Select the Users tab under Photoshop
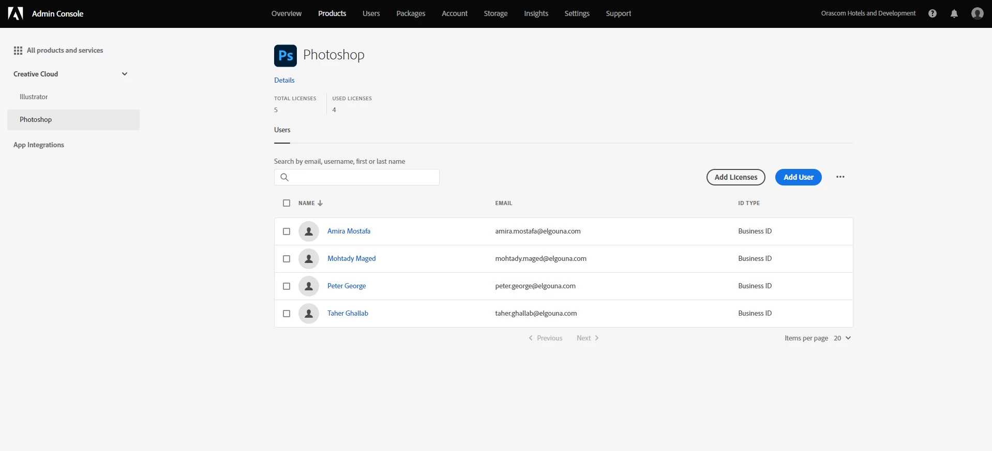This screenshot has height=451, width=992. (282, 130)
